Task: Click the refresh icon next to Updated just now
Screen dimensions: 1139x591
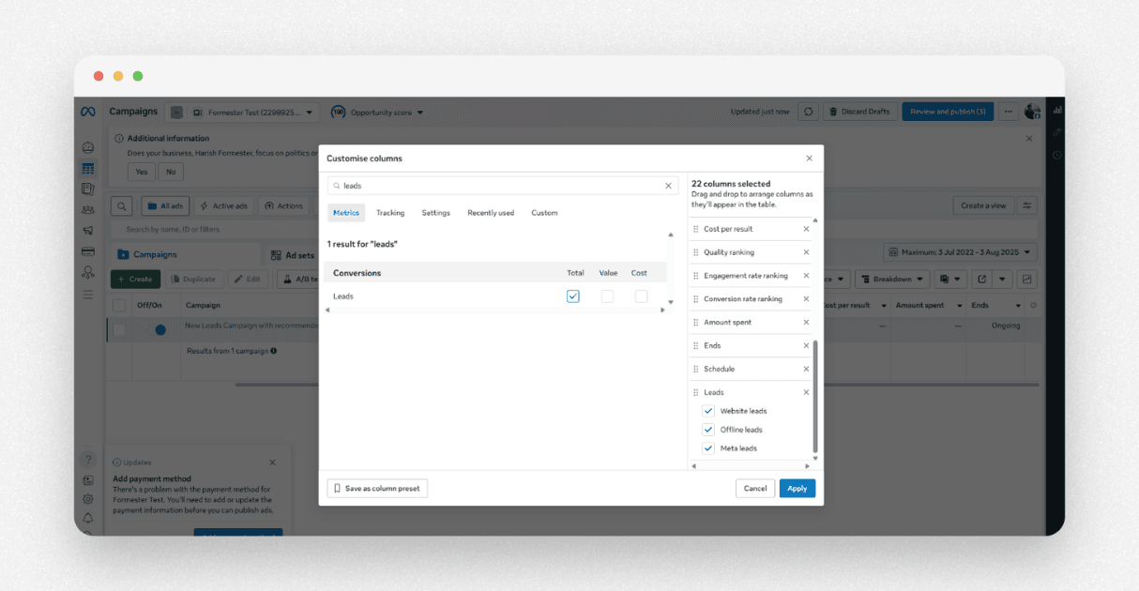Action: point(808,112)
